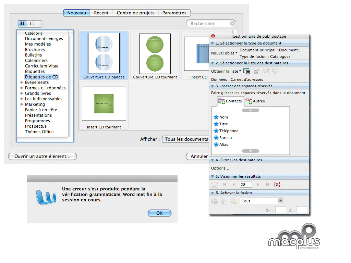The width and height of the screenshot is (351, 263).
Task: Open the Tout records dropdown
Action: [262, 201]
